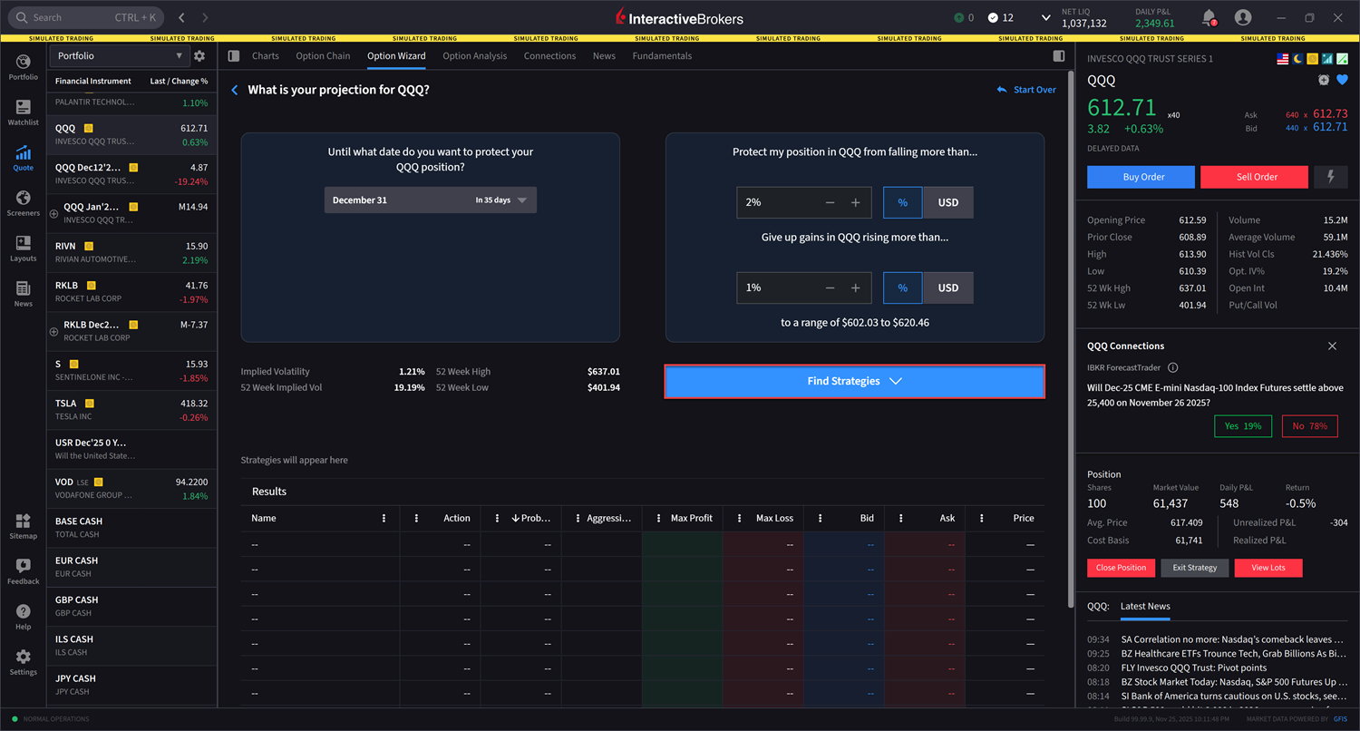Click the user account profile icon
This screenshot has width=1360, height=731.
pyautogui.click(x=1243, y=17)
